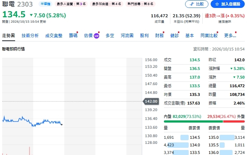248x155 pixels.
Task: Open the 基本 tab
Action: [190, 36]
